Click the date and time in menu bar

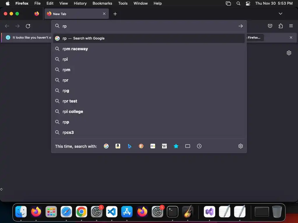pos(274,3)
